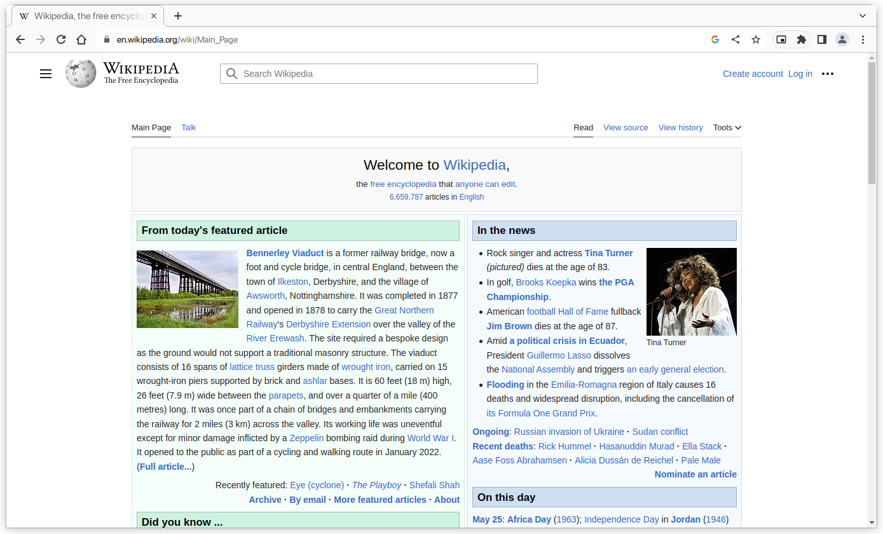Follow the 'free encyclopedia' link
883x534 pixels.
coord(403,184)
